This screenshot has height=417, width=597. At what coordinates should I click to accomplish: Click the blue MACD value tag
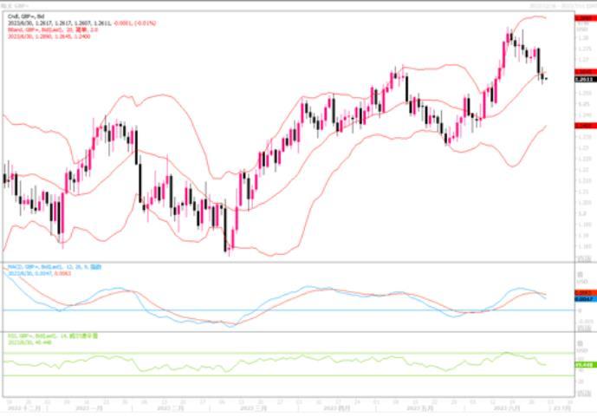point(582,298)
